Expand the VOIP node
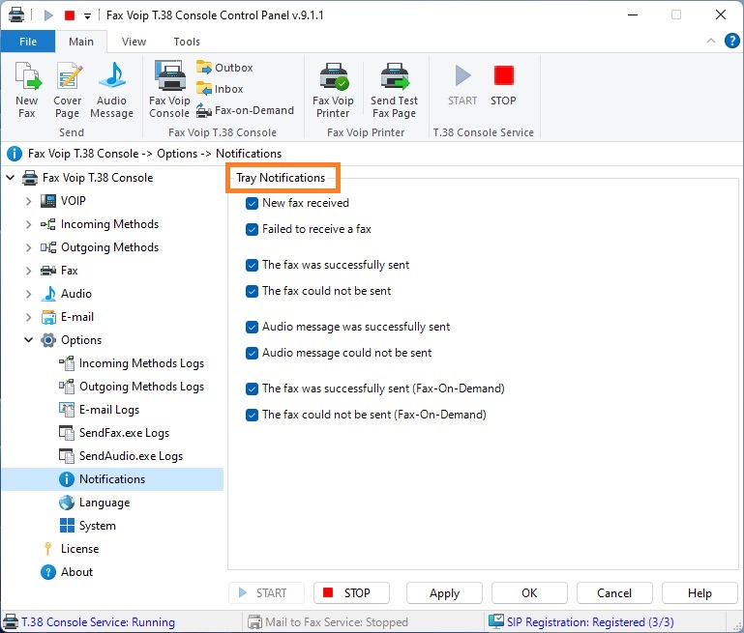The width and height of the screenshot is (744, 633). click(x=28, y=201)
